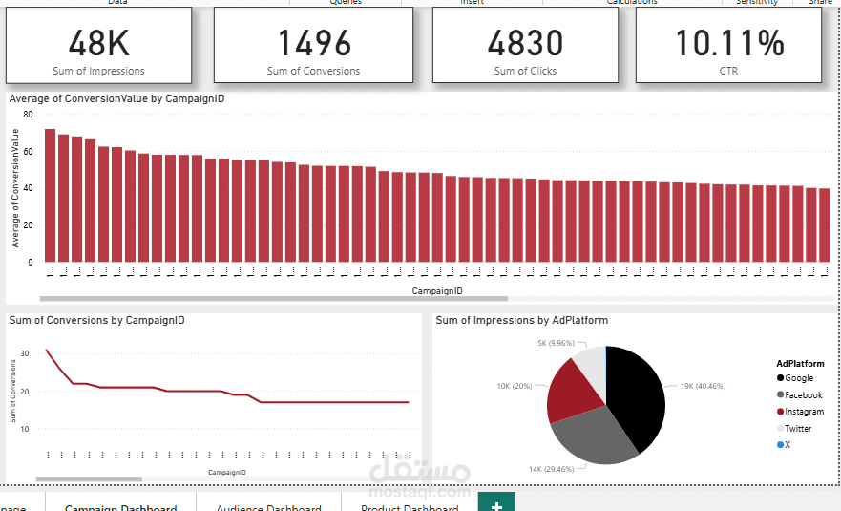Click the red conversions trend line

coord(227,391)
